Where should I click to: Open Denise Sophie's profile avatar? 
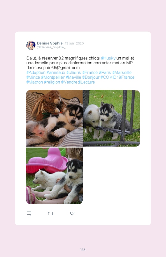pyautogui.click(x=31, y=45)
